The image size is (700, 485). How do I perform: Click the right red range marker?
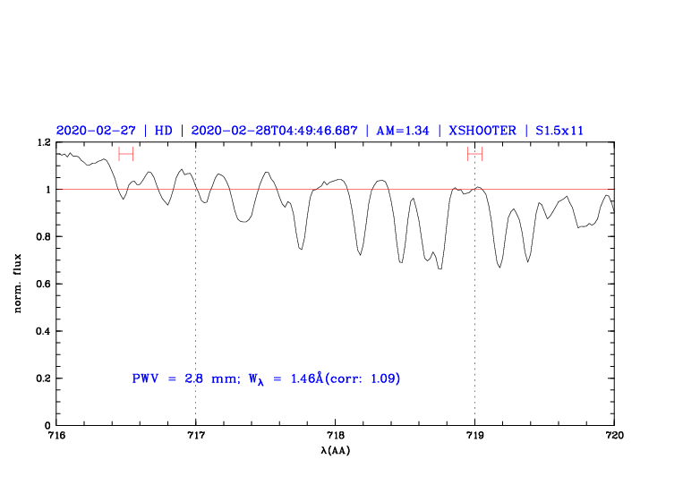point(474,154)
